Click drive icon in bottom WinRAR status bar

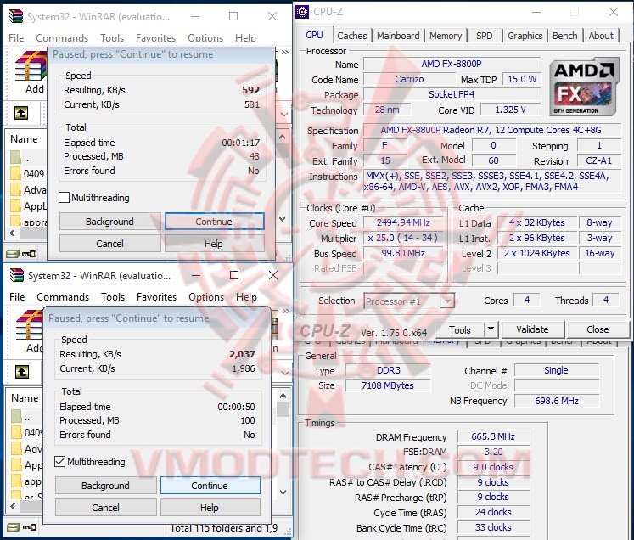point(14,527)
